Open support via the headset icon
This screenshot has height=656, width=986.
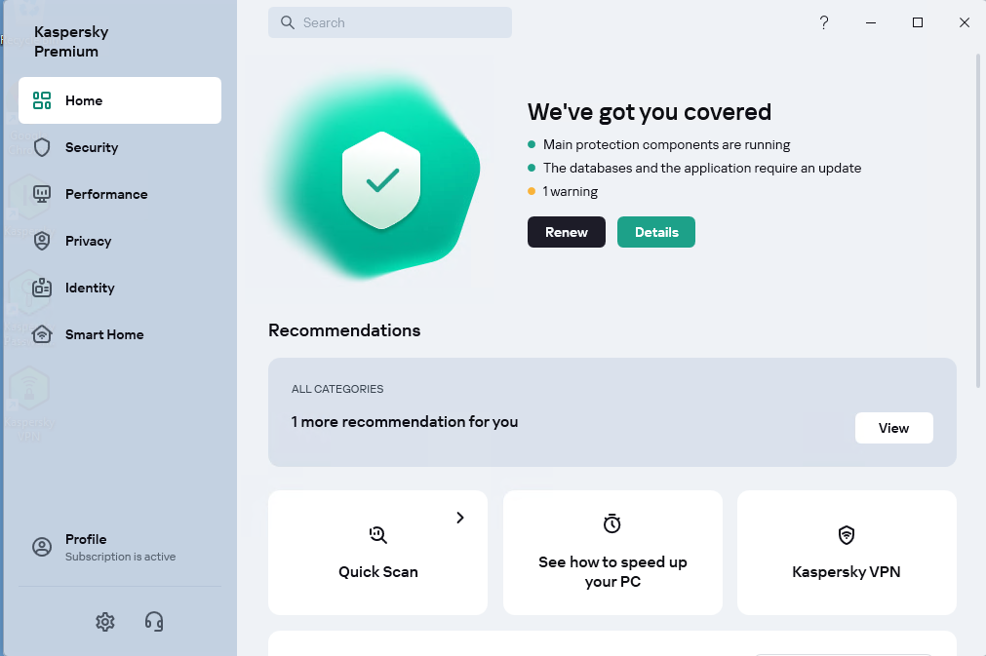pyautogui.click(x=154, y=622)
